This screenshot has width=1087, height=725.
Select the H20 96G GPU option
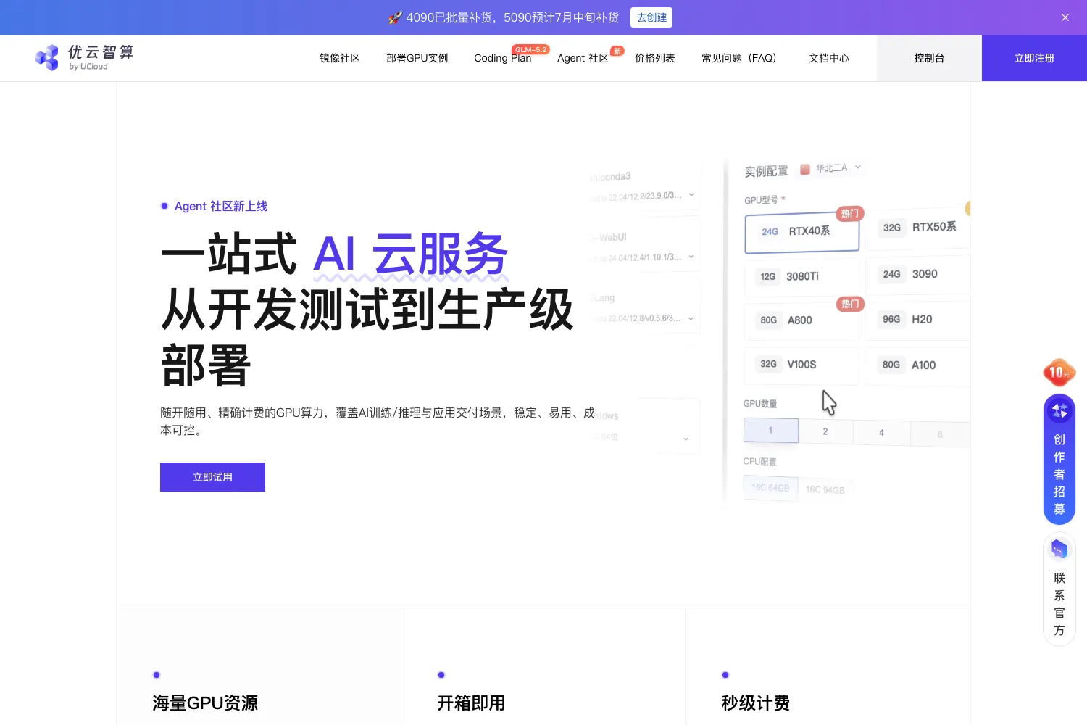[x=918, y=319]
